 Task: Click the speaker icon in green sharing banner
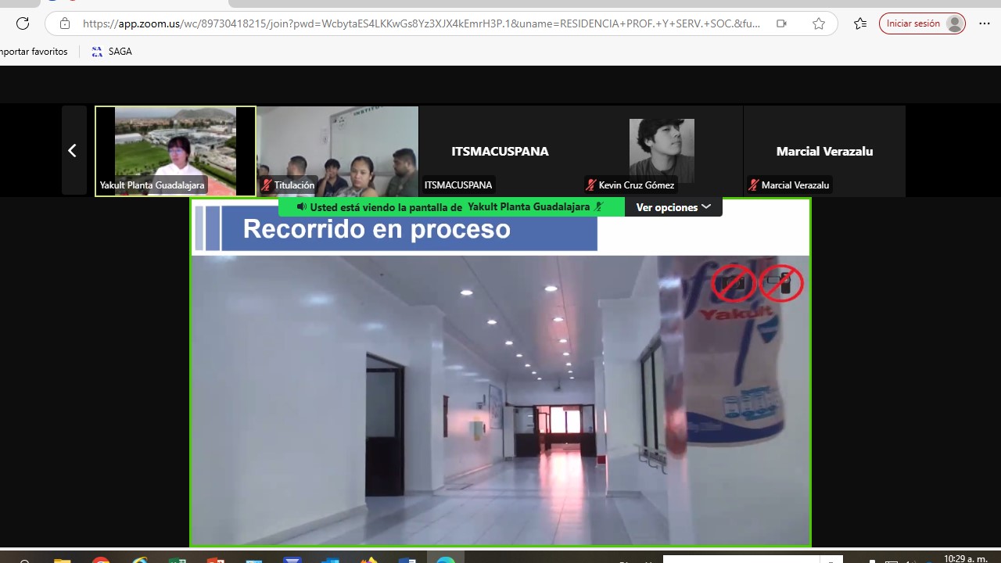(x=301, y=207)
